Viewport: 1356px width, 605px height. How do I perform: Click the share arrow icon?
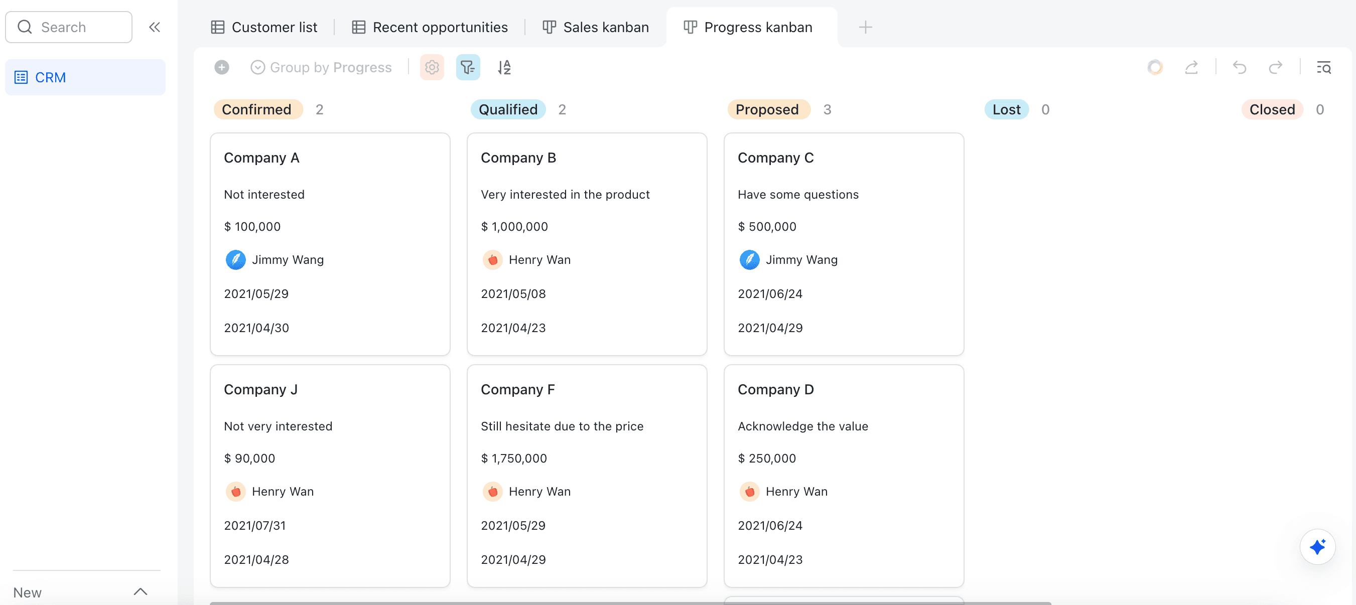1191,67
